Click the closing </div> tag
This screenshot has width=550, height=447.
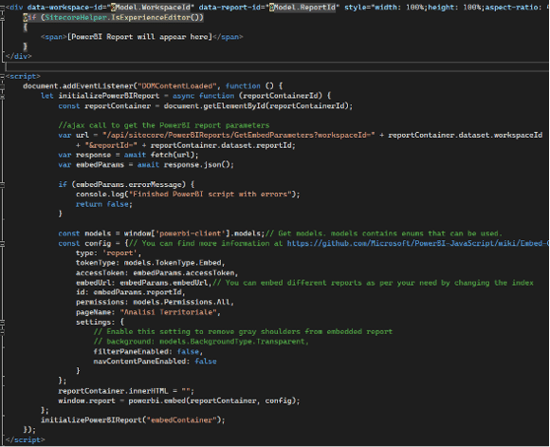19,56
